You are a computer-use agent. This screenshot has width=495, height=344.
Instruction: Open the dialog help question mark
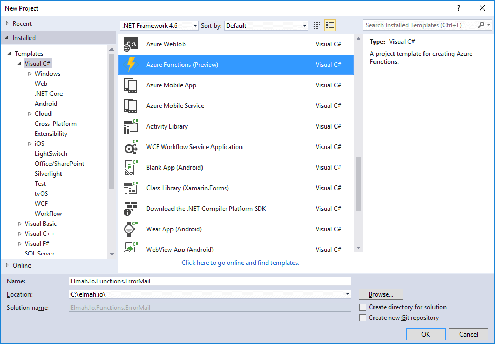click(458, 8)
